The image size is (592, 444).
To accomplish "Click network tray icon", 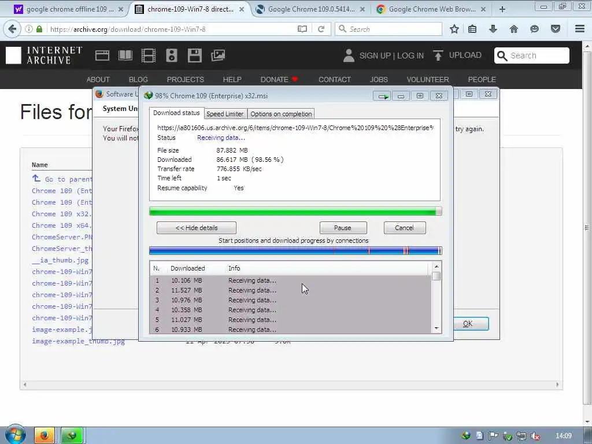I will (521, 436).
